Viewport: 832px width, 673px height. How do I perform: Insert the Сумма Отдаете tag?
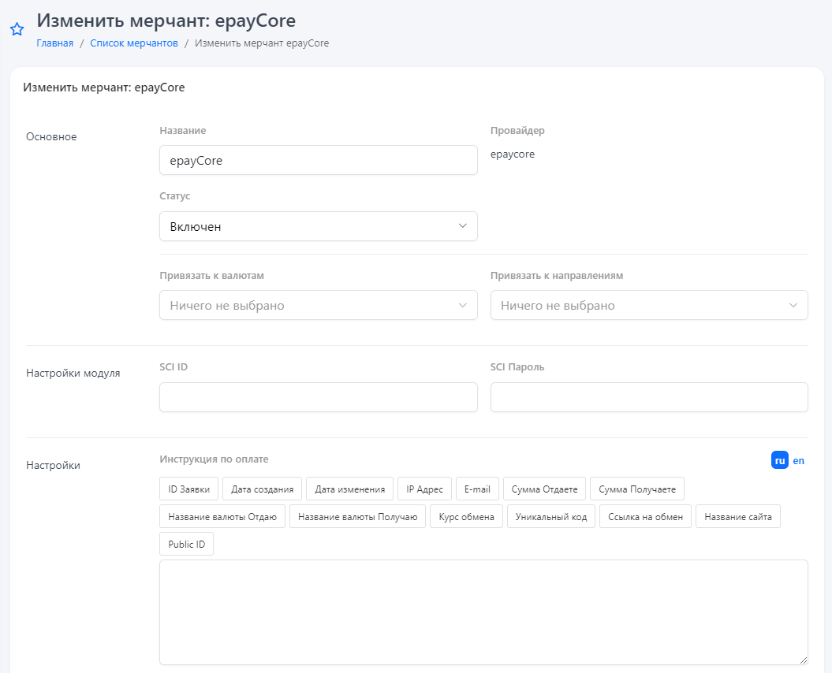tap(544, 489)
